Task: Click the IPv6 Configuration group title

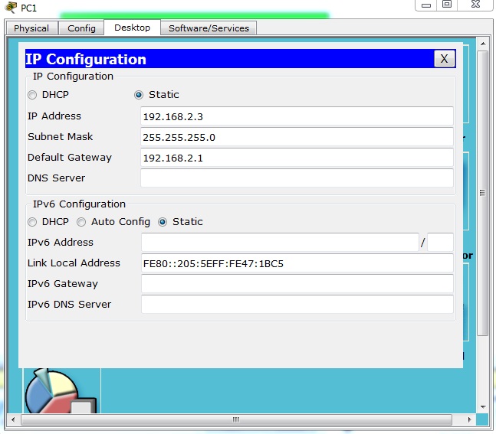Action: (79, 204)
